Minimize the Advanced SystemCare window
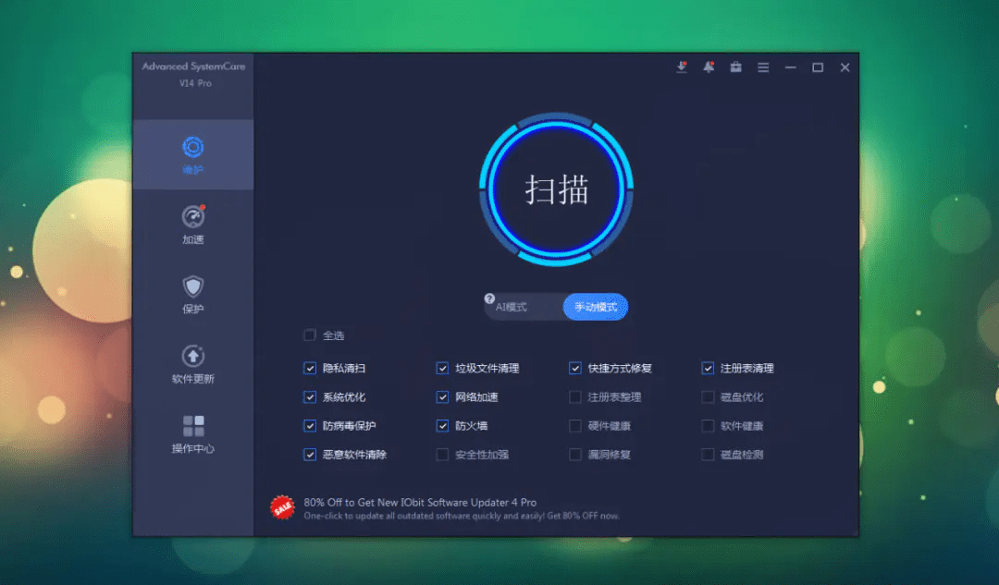The width and height of the screenshot is (999, 585). pos(791,67)
